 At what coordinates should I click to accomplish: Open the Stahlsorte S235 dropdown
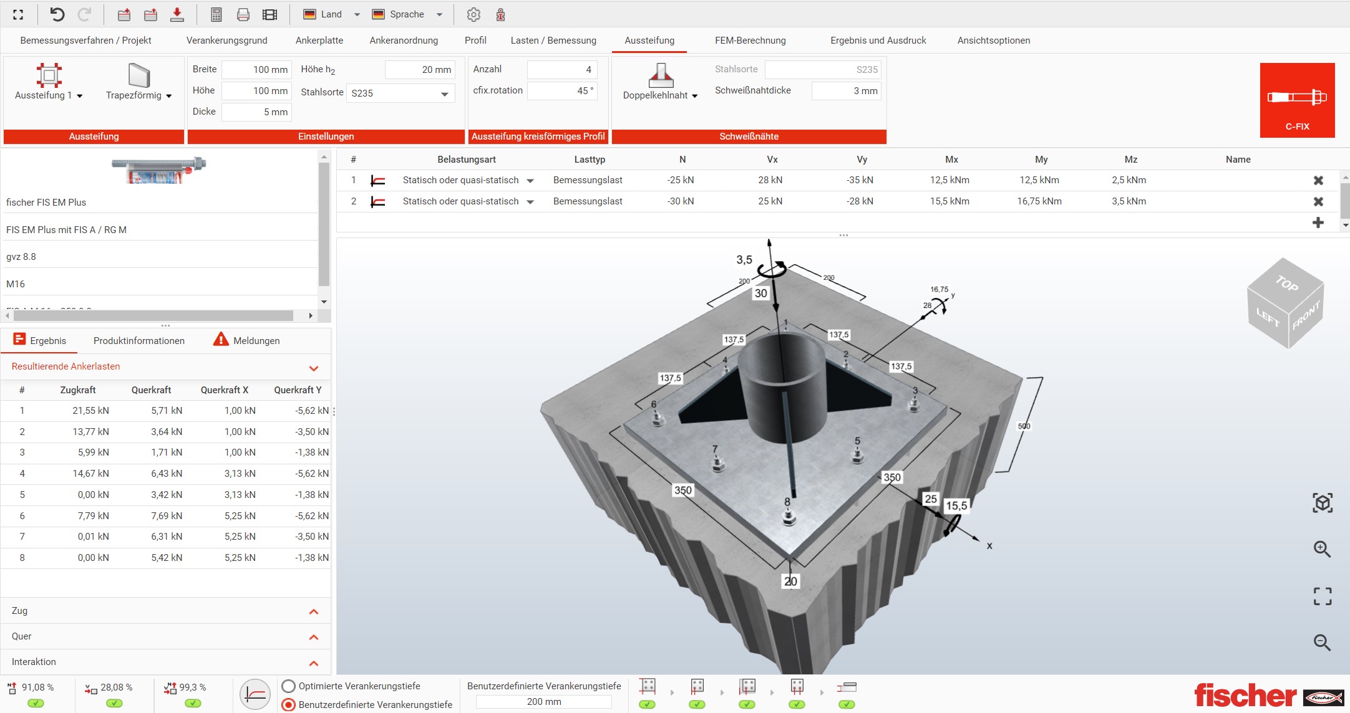445,93
